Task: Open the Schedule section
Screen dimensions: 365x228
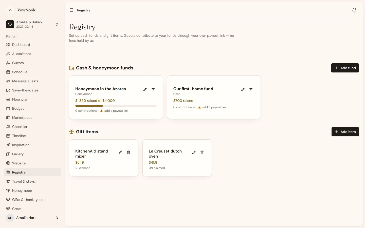Action: point(32,72)
